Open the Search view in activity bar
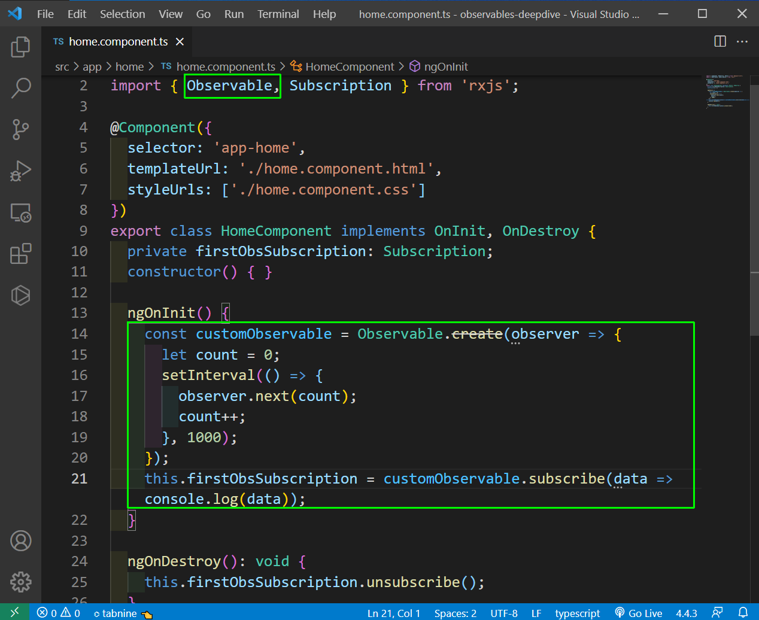 tap(20, 88)
